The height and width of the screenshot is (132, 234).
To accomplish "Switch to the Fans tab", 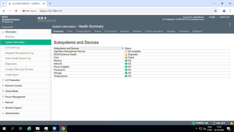I will pos(70,31).
